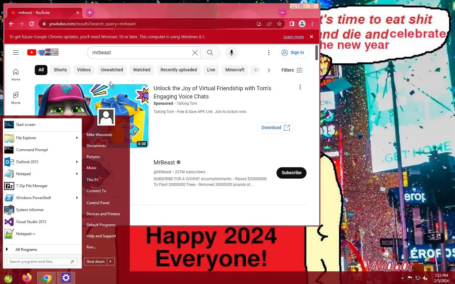Open the Learn more link

(294, 37)
